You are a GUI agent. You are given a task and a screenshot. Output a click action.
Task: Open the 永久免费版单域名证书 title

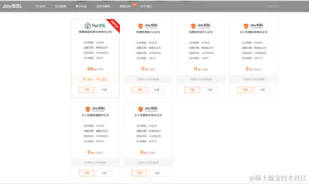pyautogui.click(x=253, y=32)
